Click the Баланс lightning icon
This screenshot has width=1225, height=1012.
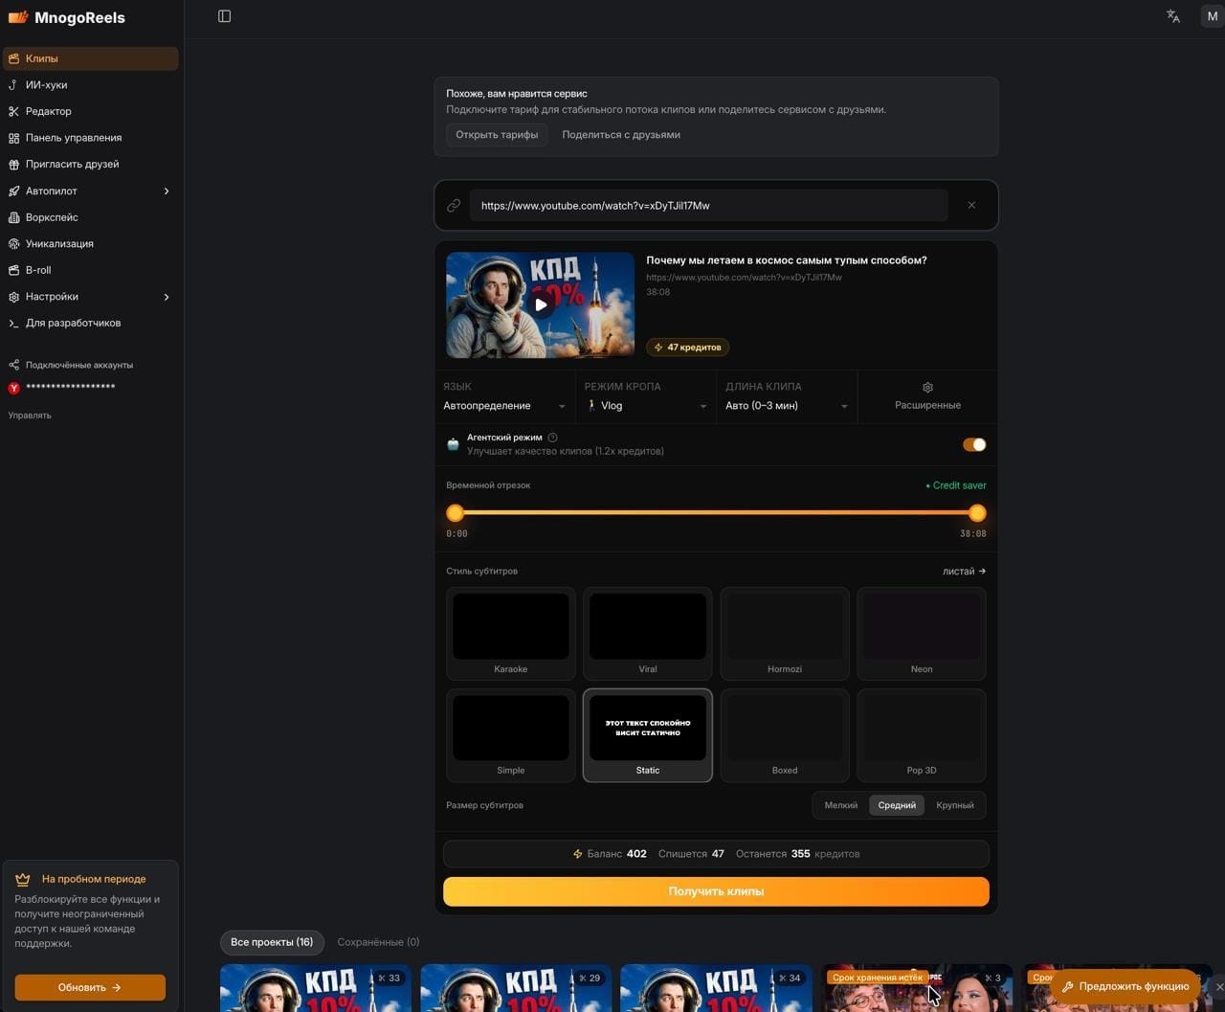click(577, 854)
